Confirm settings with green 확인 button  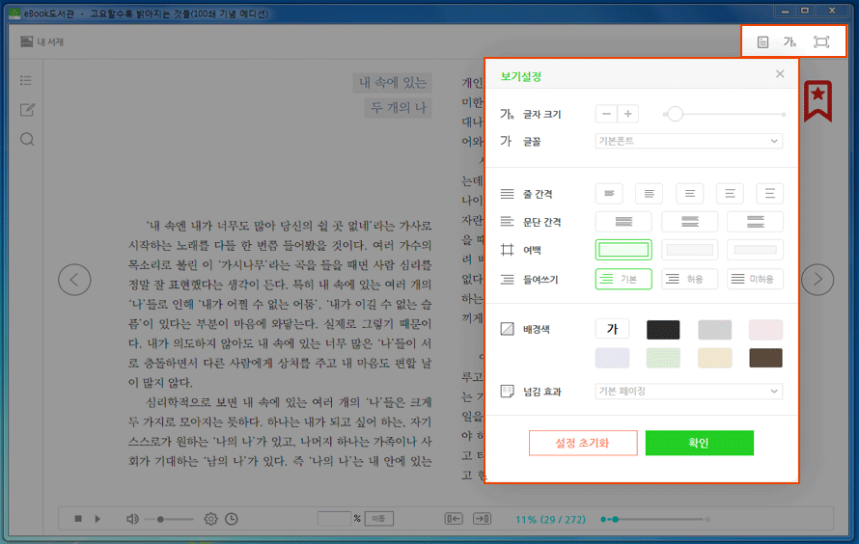(x=699, y=443)
